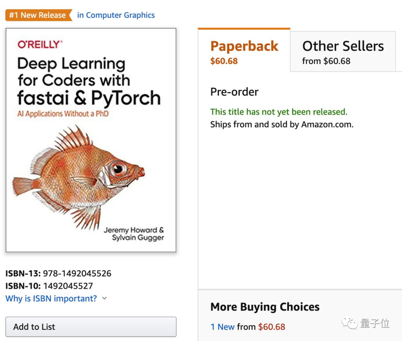Image resolution: width=402 pixels, height=341 pixels.
Task: Open the 'Why is ISBN important?' link
Action: (51, 298)
